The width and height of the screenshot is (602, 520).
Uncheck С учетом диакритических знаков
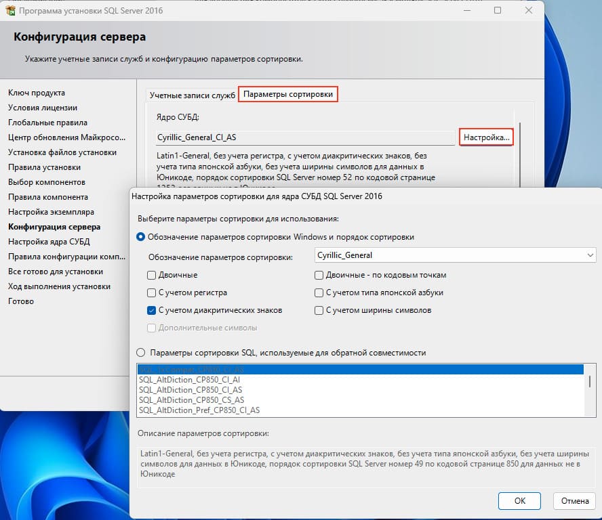click(x=151, y=310)
